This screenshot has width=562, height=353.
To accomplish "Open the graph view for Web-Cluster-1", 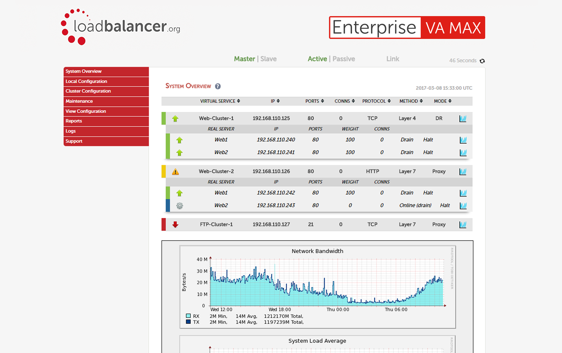I will (x=463, y=118).
